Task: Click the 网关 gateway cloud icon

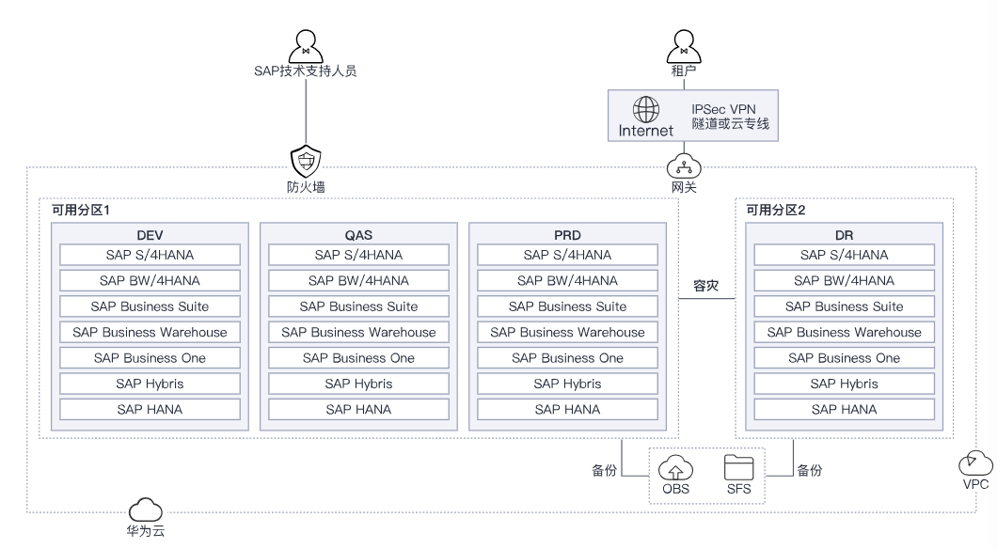Action: (684, 166)
